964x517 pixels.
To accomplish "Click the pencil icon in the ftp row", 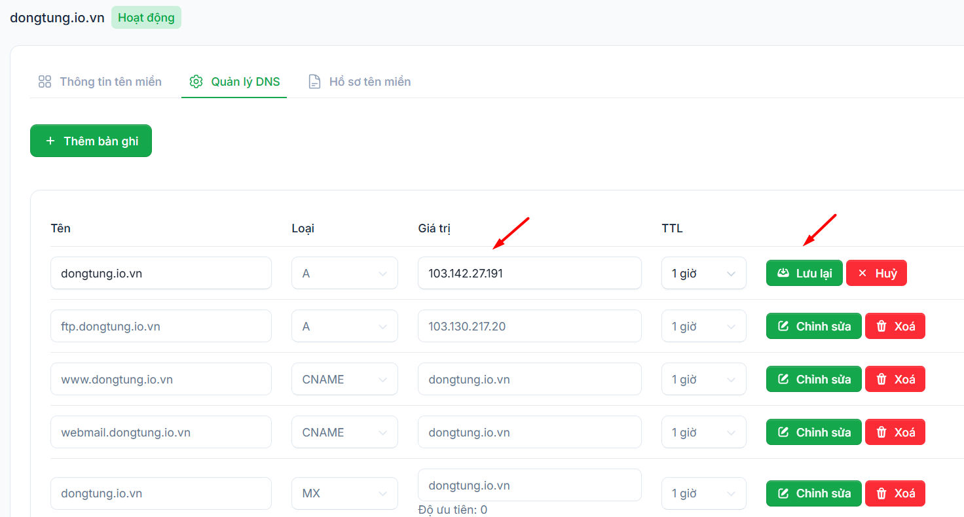I will 783,326.
